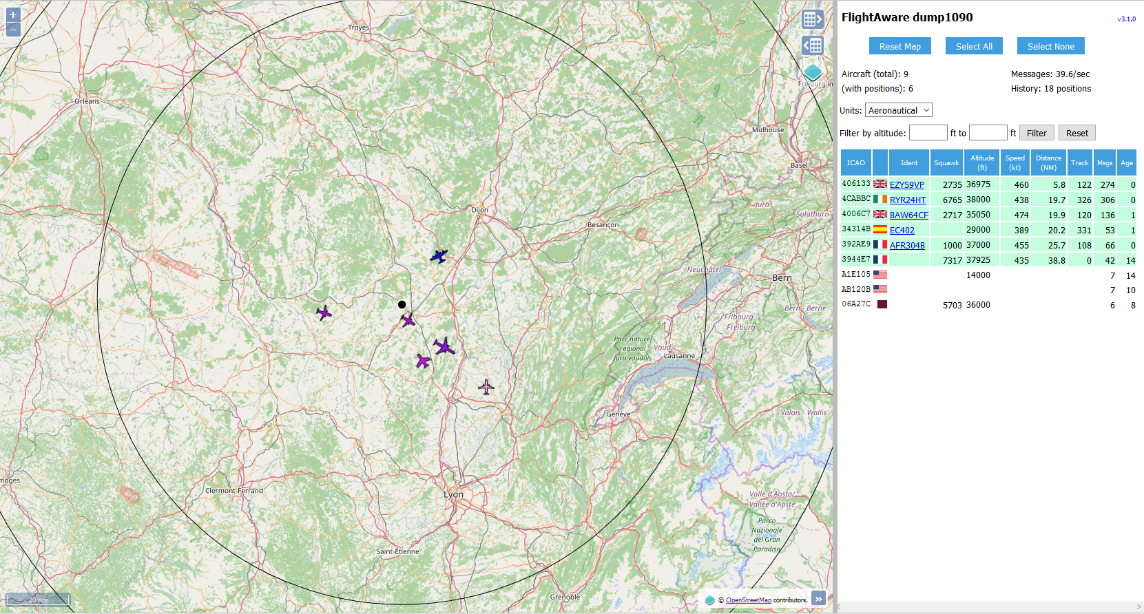This screenshot has height=614, width=1144.
Task: Select the blue aircraft icon near Dijon
Action: pos(439,257)
